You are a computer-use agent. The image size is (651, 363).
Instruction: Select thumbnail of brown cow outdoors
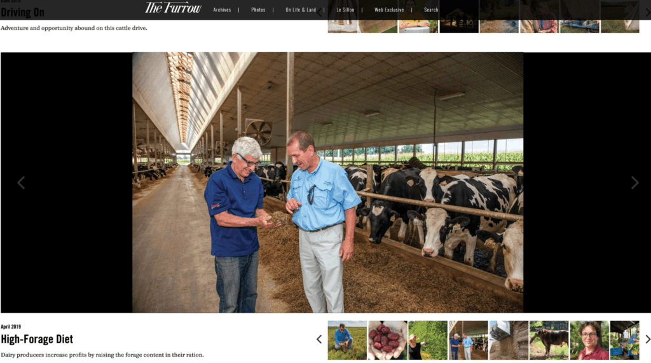[549, 340]
